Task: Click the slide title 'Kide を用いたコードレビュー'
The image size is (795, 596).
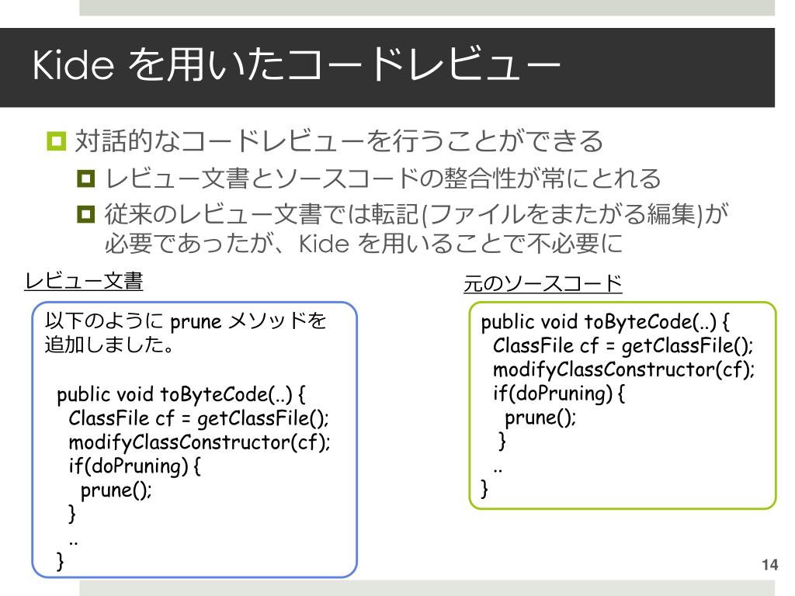Action: coord(296,65)
